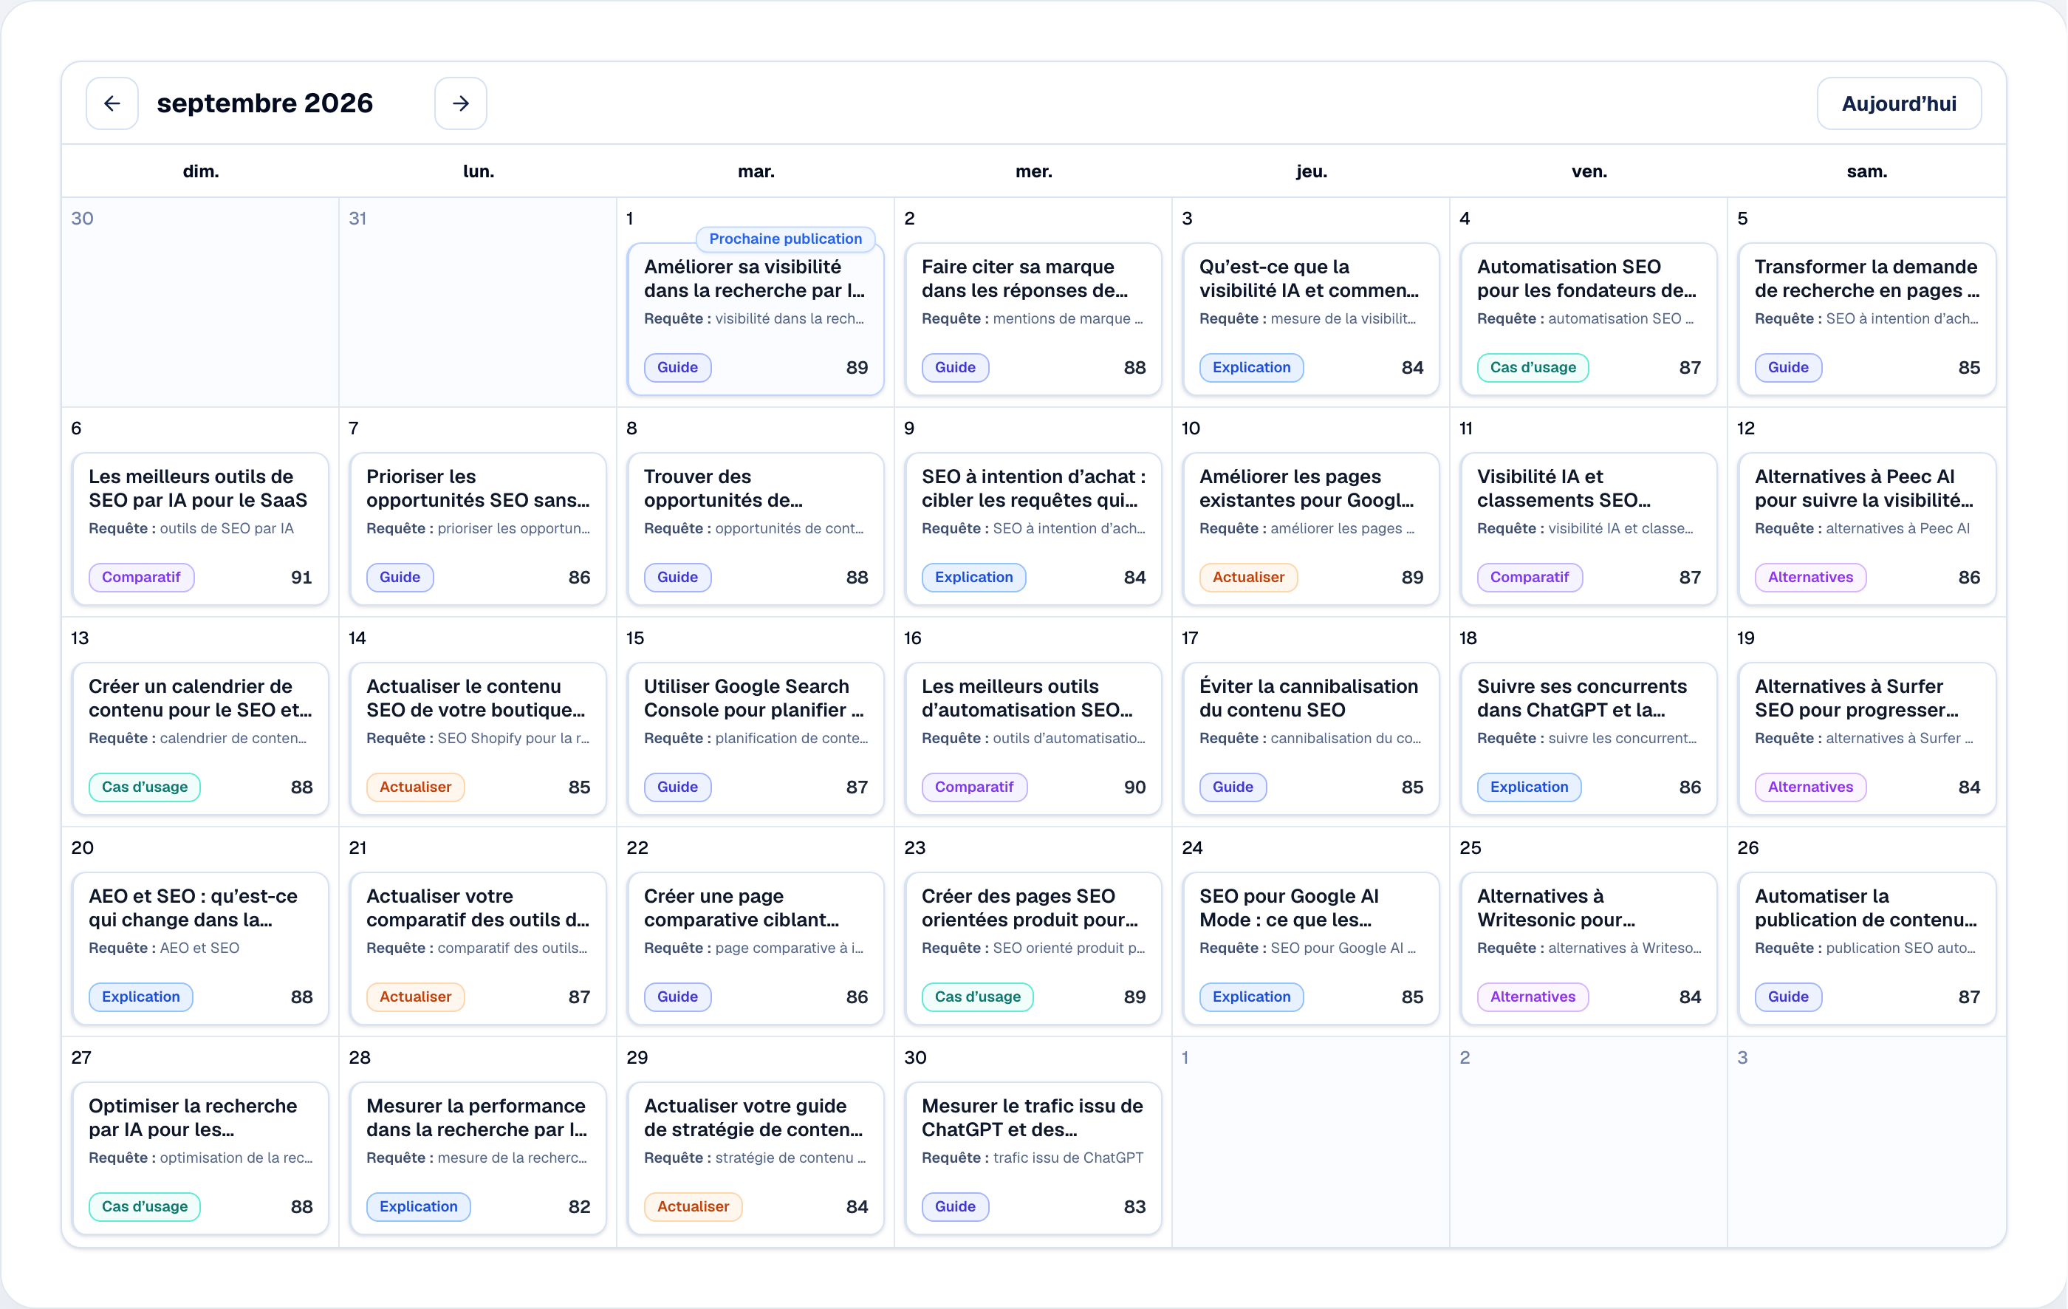The height and width of the screenshot is (1309, 2068).
Task: Click 'Requête : alternatives à Peec AI' text
Action: click(1862, 528)
